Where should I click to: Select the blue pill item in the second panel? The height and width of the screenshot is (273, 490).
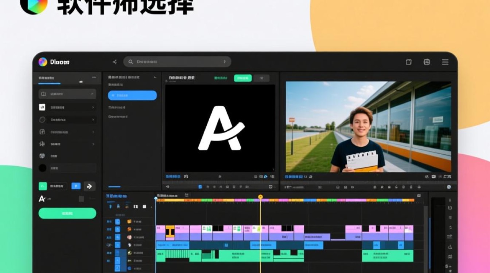coord(132,95)
